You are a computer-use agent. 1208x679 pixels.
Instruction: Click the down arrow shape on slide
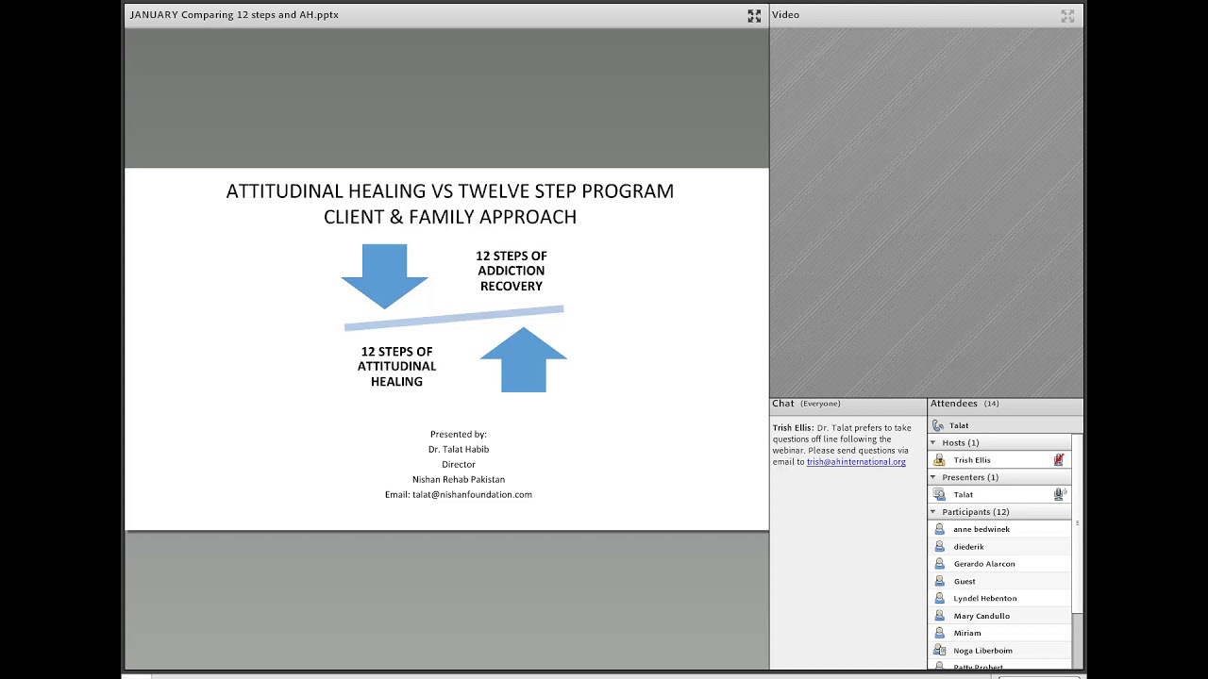pos(384,276)
